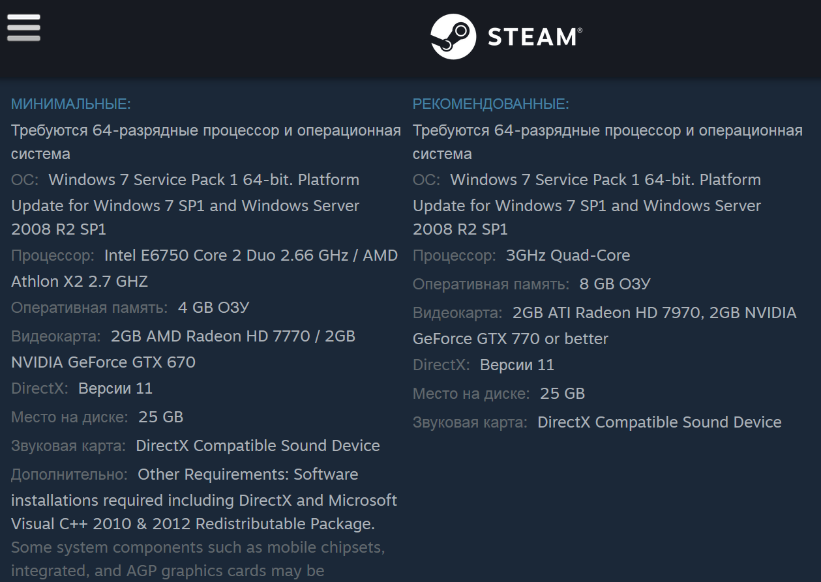Viewport: 821px width, 582px height.
Task: Click the "NVIDIA GeForce GTX 670" text
Action: [103, 362]
